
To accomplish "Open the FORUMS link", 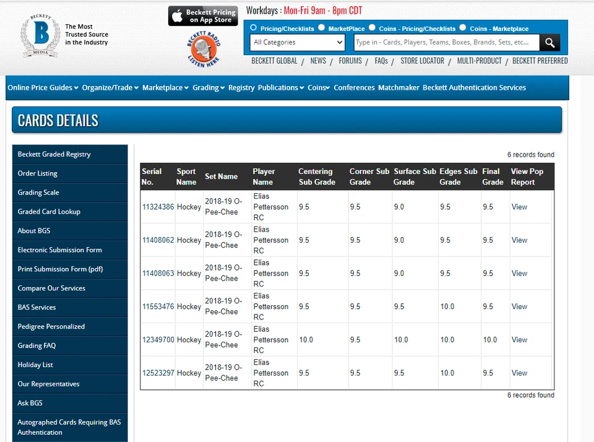I will tap(350, 61).
